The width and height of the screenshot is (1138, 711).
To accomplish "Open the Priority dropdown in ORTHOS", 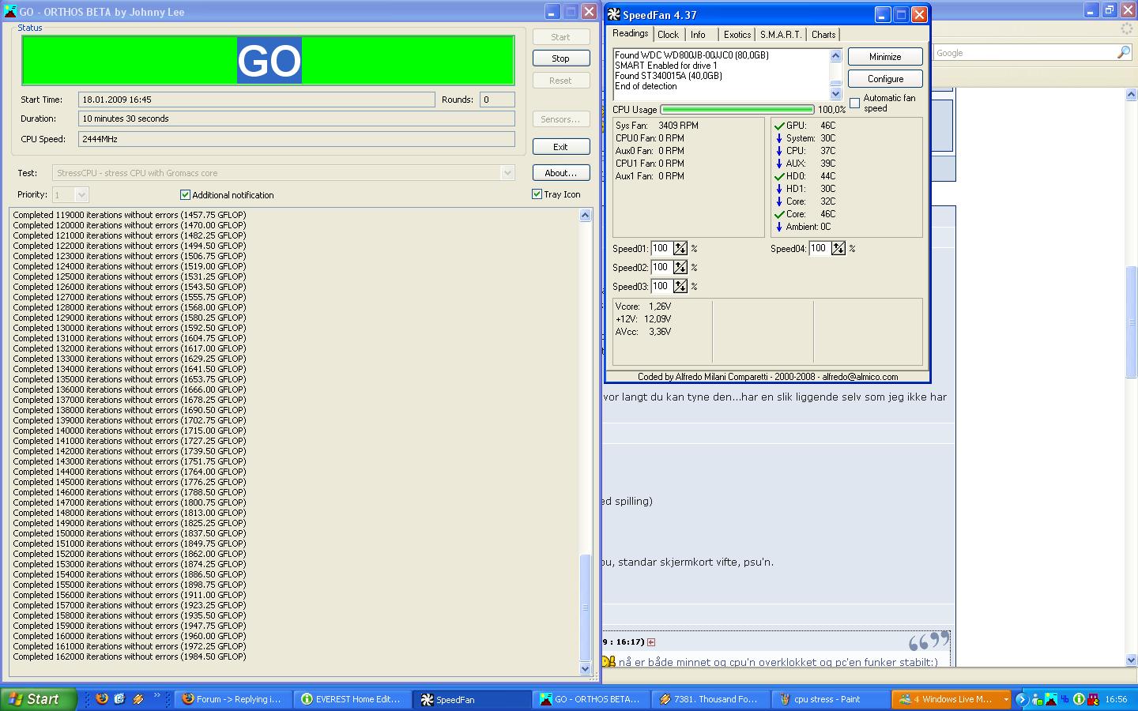I will tap(81, 194).
